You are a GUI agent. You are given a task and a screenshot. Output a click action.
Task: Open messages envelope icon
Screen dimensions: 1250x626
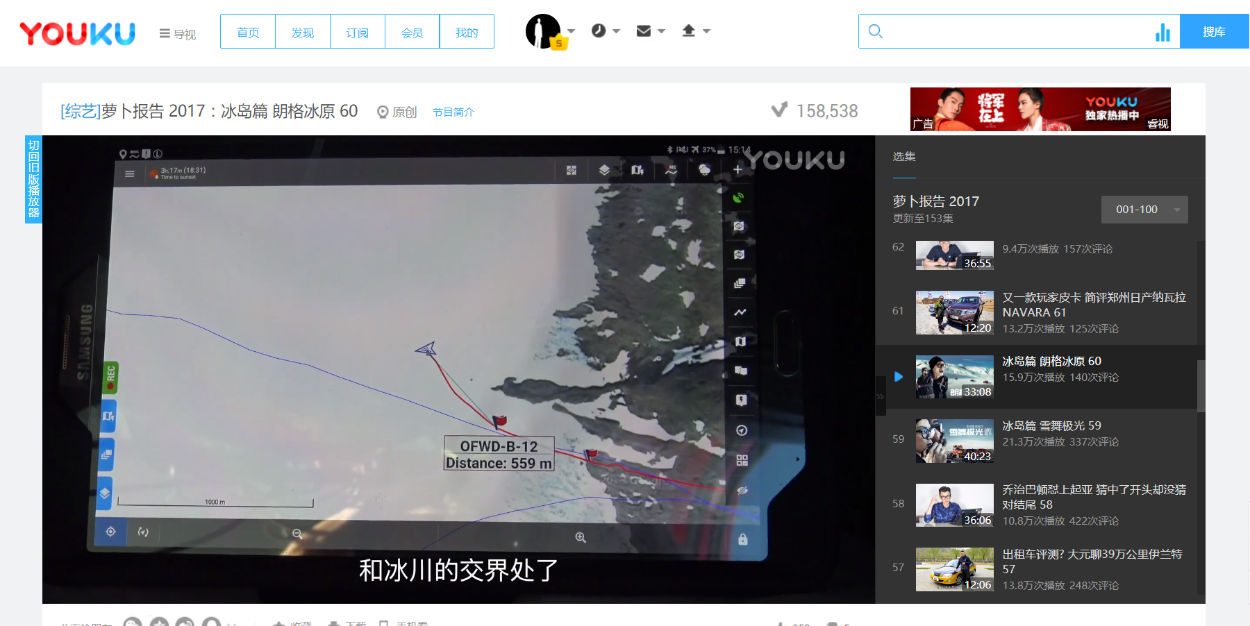pyautogui.click(x=644, y=31)
